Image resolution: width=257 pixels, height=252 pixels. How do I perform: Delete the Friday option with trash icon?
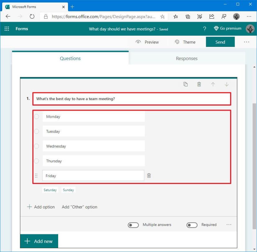pyautogui.click(x=149, y=176)
